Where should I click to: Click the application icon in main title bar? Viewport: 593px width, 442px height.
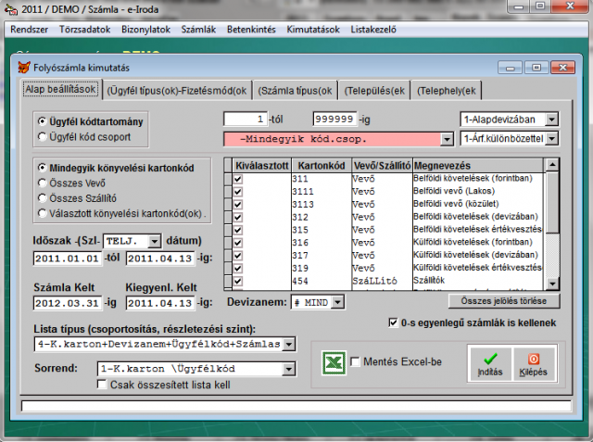click(10, 10)
